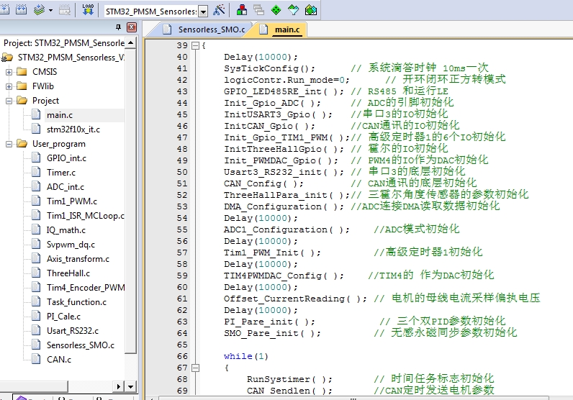
Task: Click the Select Software Packs diamond icon
Action: (294, 10)
